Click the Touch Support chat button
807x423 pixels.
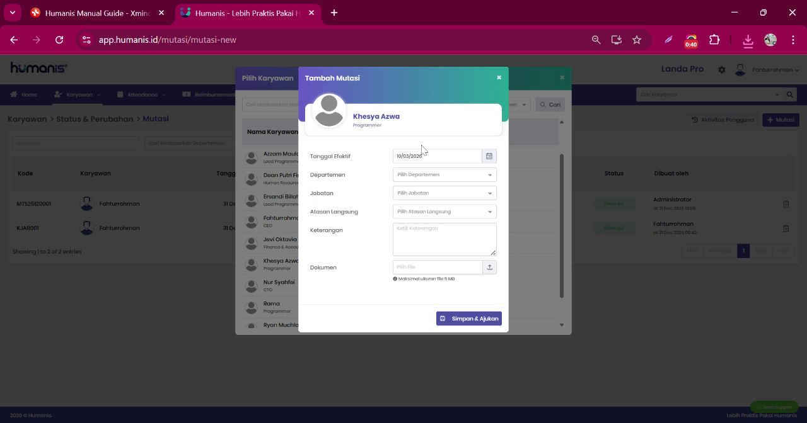[774, 407]
